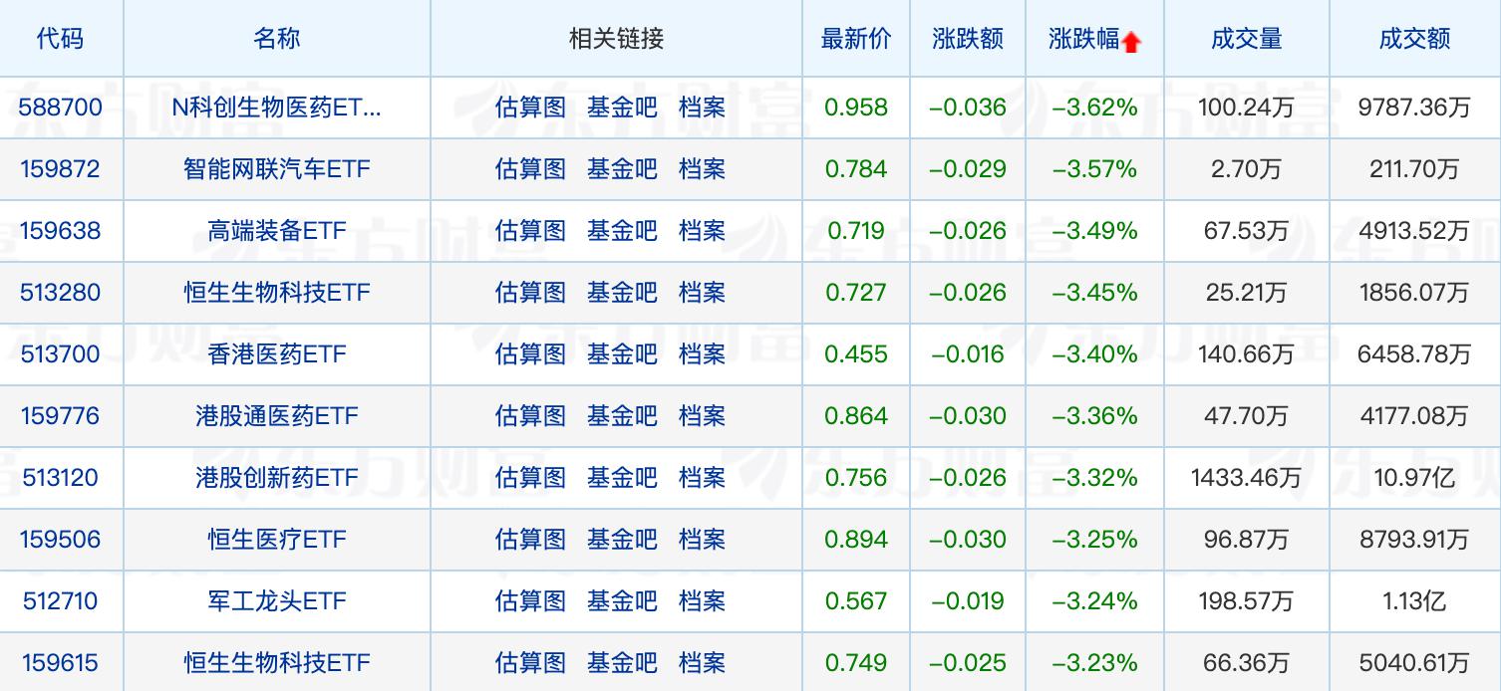Open 估算图 for 高端装备ETF
The height and width of the screenshot is (691, 1501).
530,231
